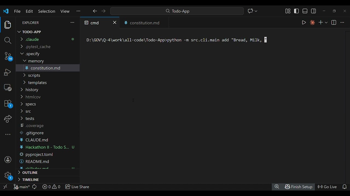Open problems view showing 0 errors, 0 warnings

click(x=51, y=187)
